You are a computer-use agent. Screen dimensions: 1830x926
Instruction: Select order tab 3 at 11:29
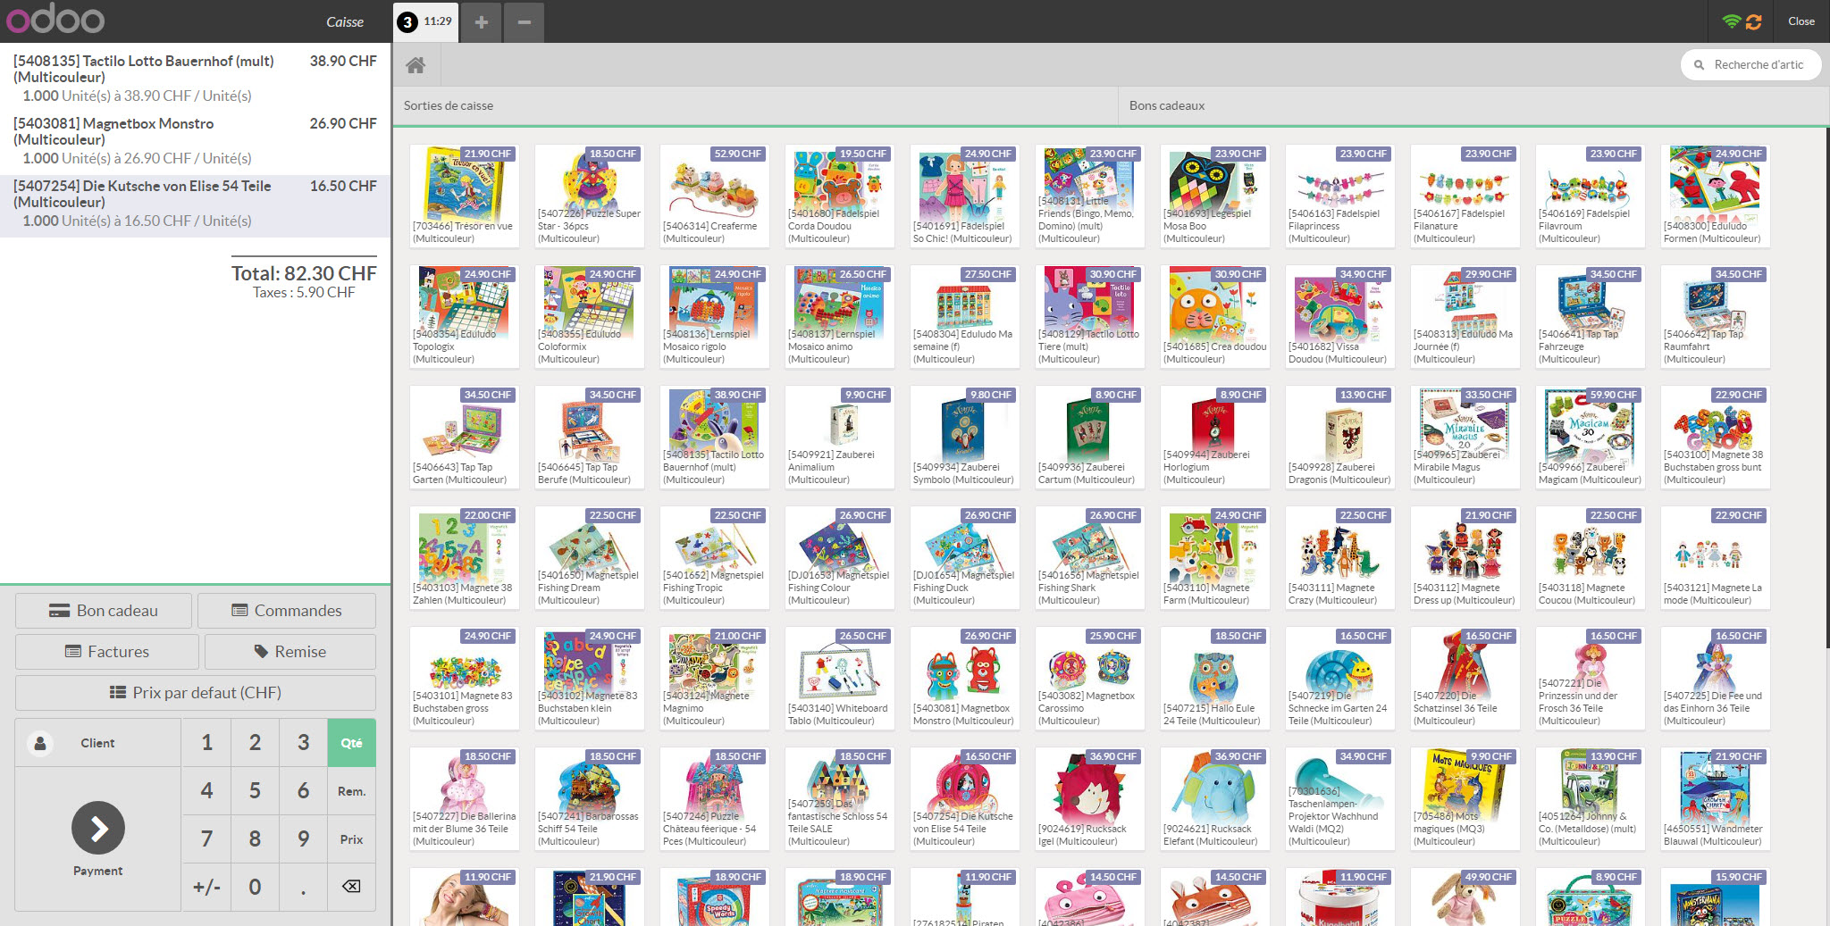coord(425,21)
